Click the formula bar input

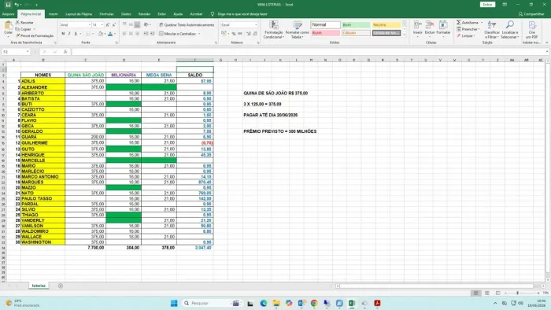point(309,52)
